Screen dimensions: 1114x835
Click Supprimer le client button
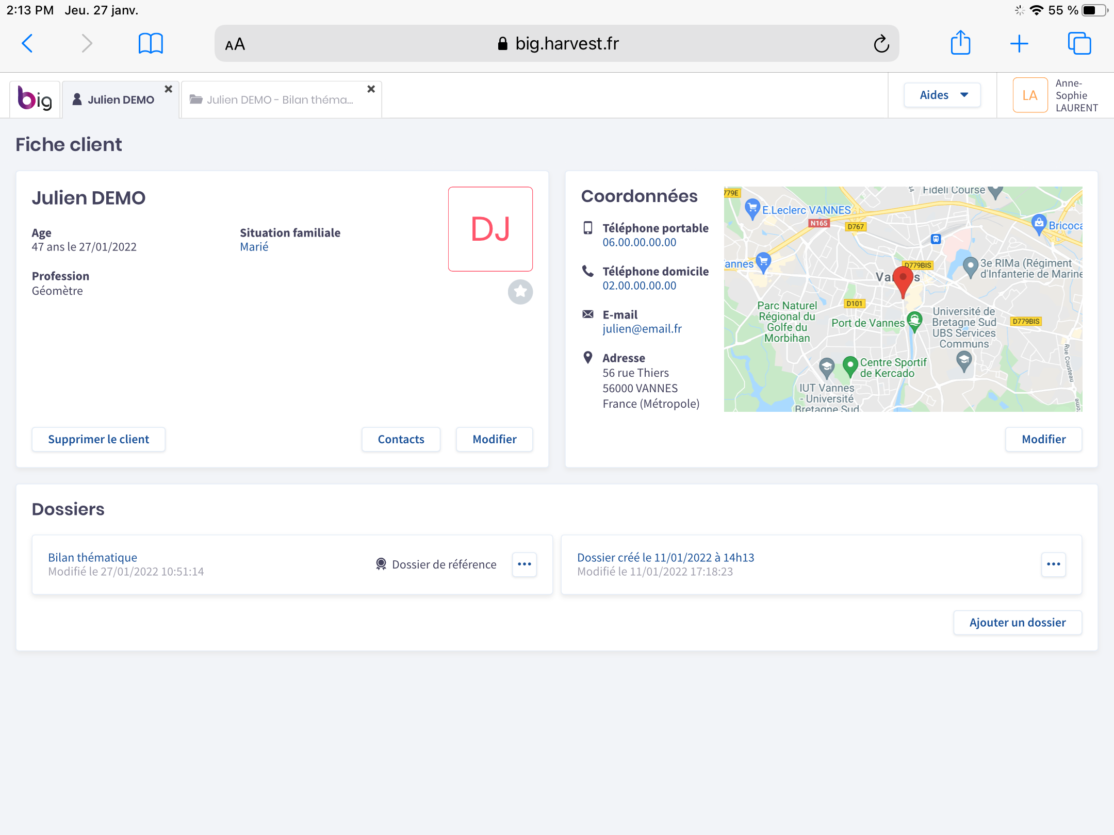[99, 439]
